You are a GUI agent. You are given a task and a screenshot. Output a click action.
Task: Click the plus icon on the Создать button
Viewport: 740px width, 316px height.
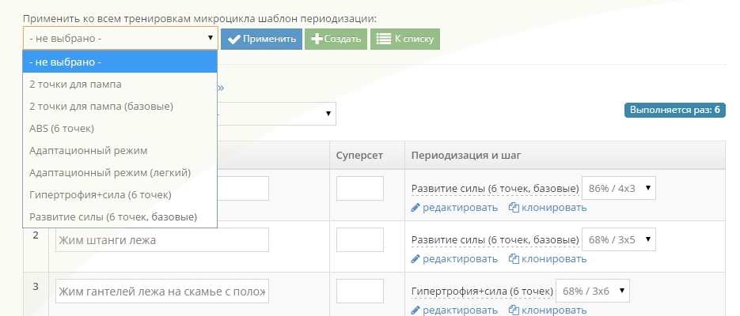point(317,39)
